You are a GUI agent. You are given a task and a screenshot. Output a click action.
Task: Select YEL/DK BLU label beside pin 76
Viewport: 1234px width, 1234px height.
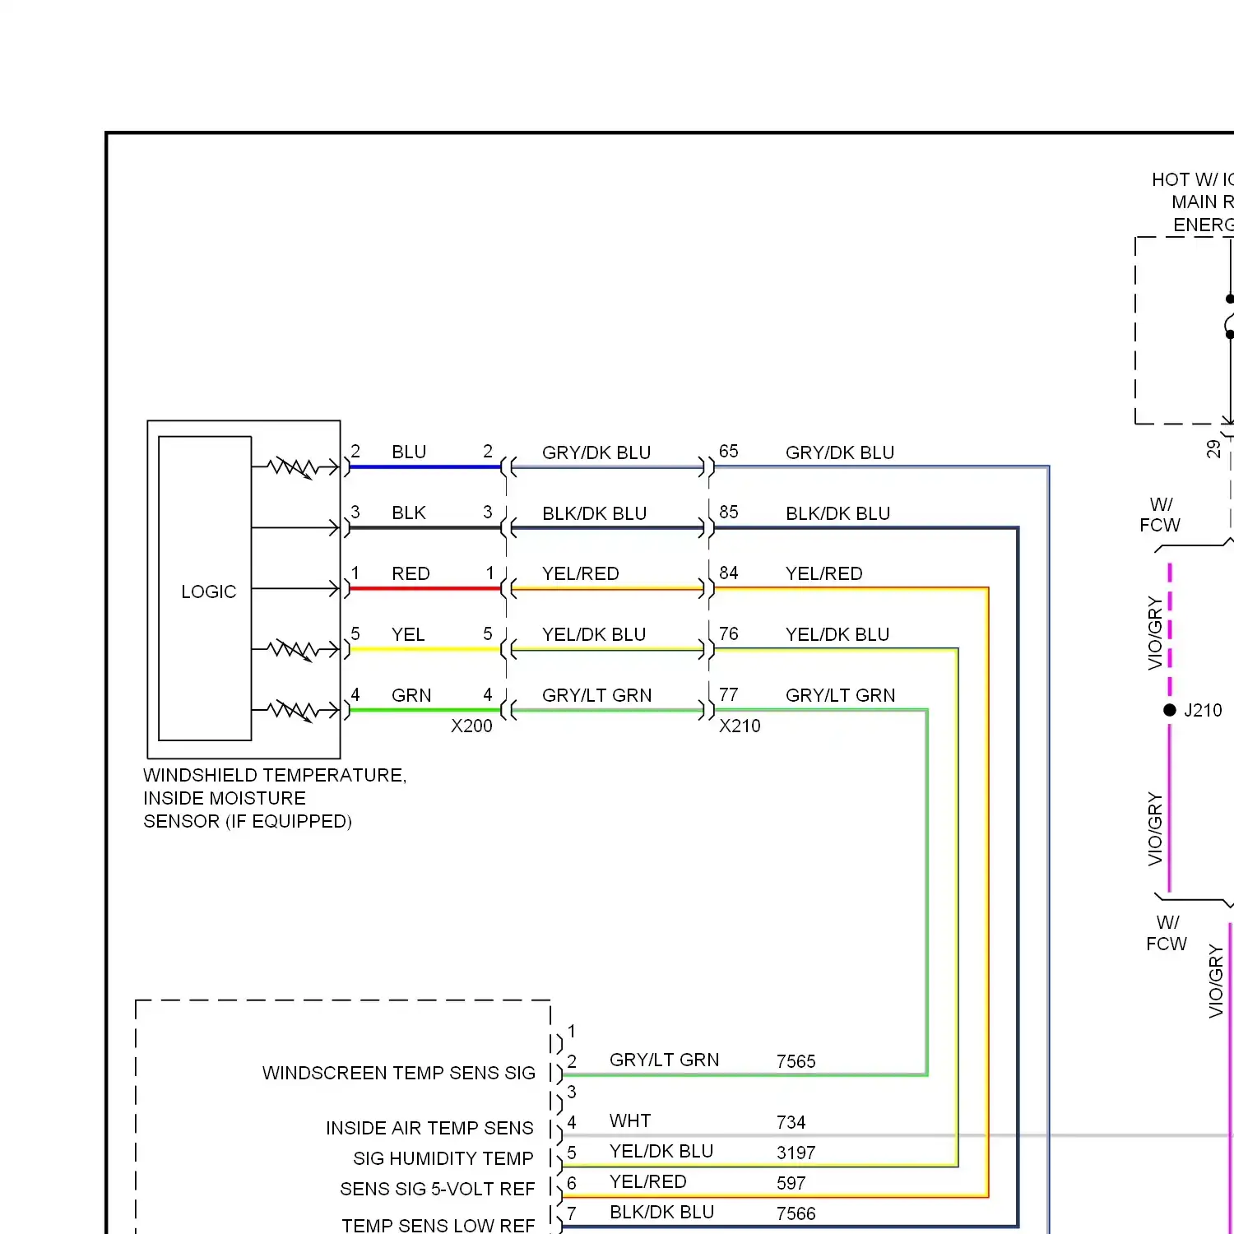click(x=837, y=634)
